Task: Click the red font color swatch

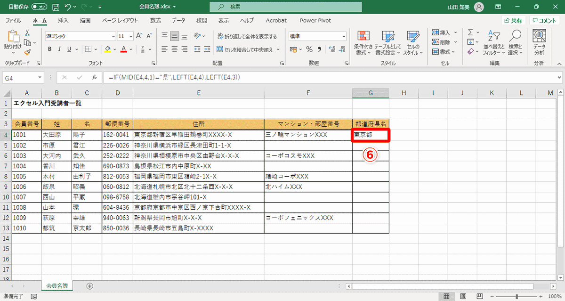Action: (x=124, y=52)
